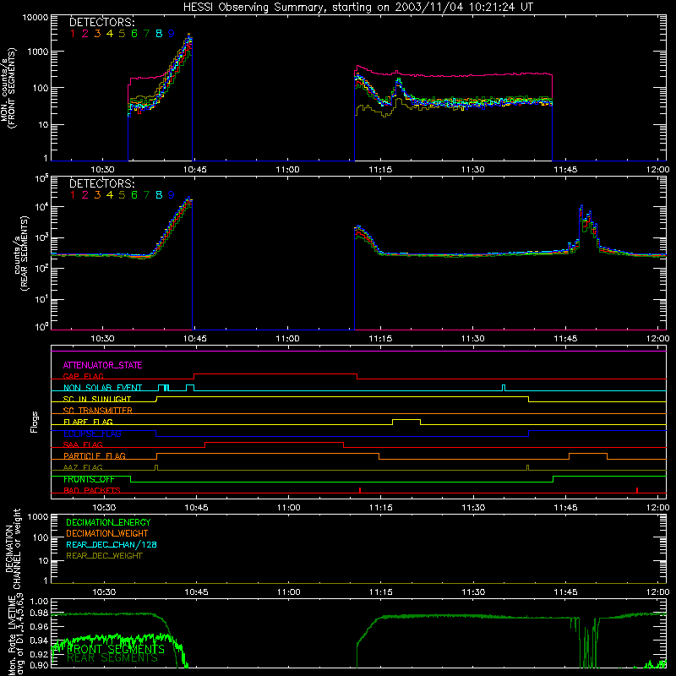
Task: Click the 1000 tick on decimation axis
Action: [x=38, y=516]
